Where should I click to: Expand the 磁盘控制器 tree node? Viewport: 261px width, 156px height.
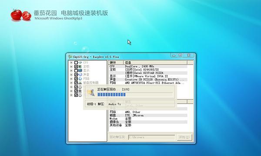point(71,83)
